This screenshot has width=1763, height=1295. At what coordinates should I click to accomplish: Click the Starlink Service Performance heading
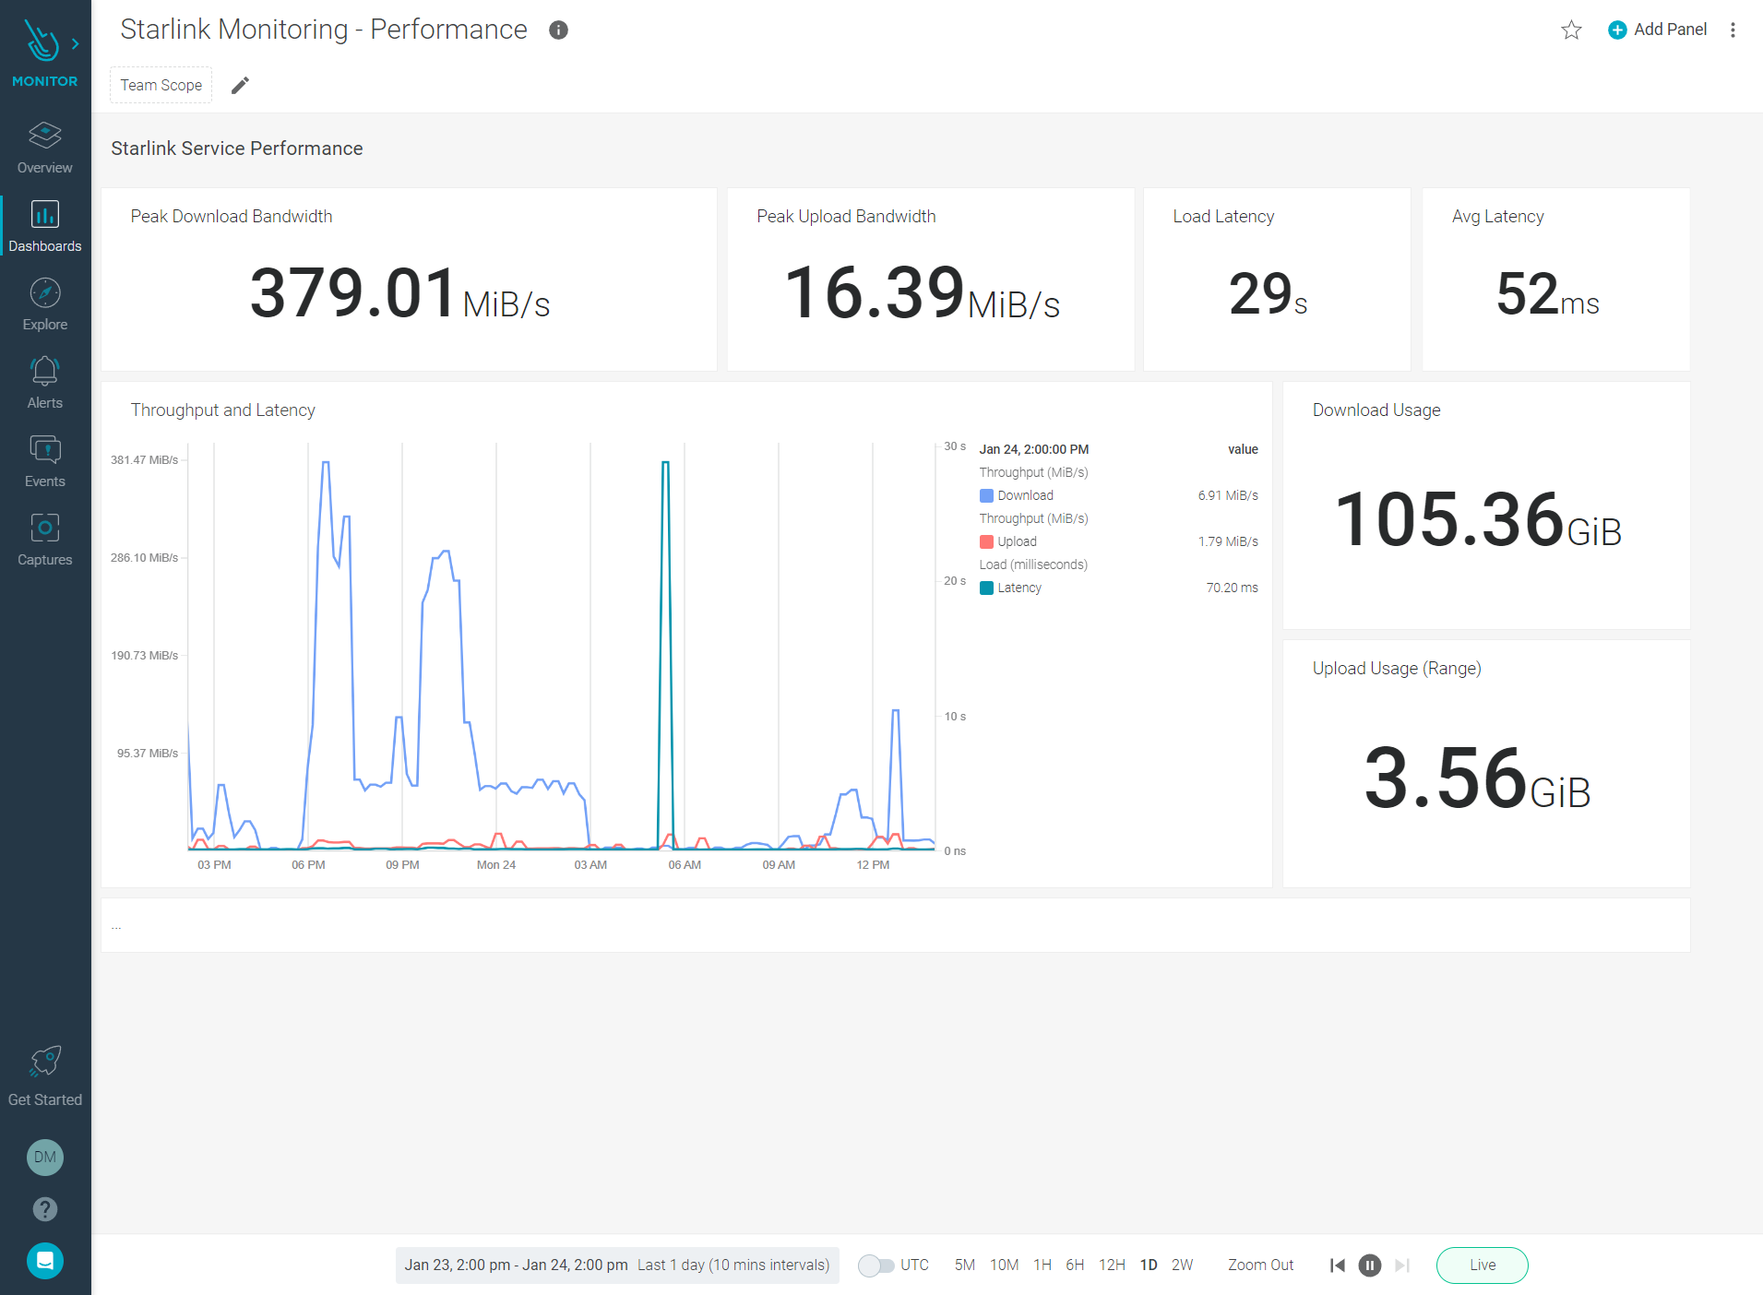tap(237, 149)
